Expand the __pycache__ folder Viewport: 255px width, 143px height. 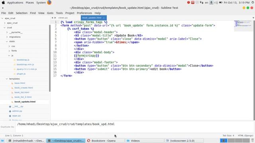[x=7, y=32]
